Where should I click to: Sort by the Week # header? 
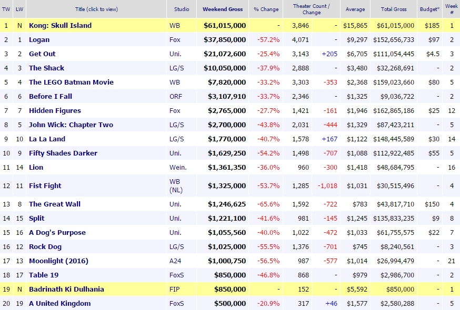pyautogui.click(x=452, y=9)
